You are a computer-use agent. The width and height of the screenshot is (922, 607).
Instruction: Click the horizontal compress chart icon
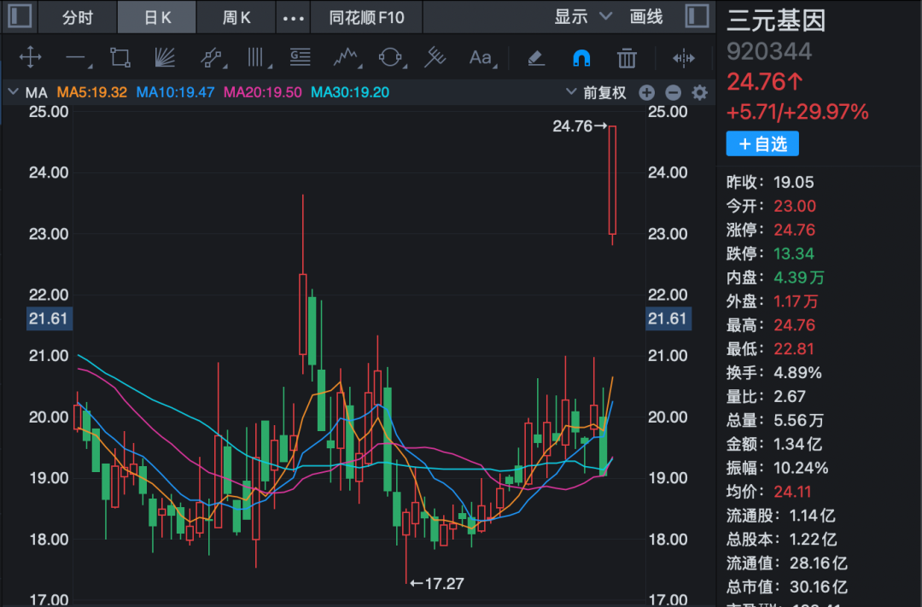click(x=683, y=58)
